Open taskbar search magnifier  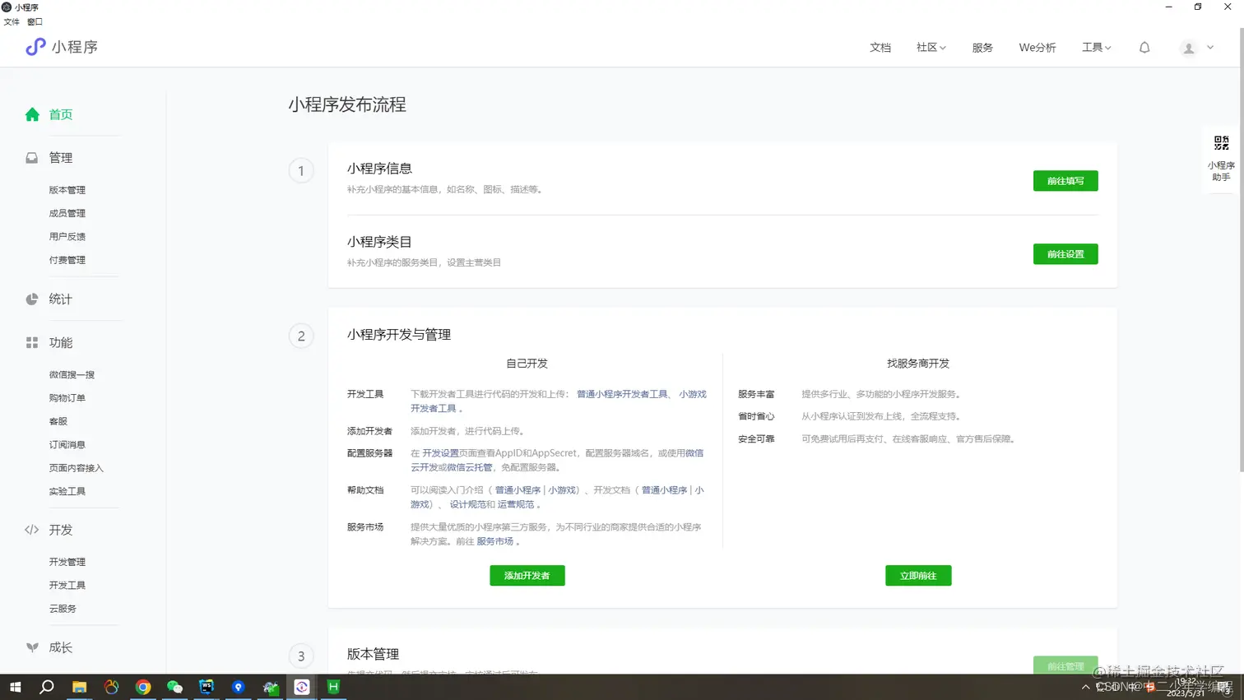pos(47,687)
